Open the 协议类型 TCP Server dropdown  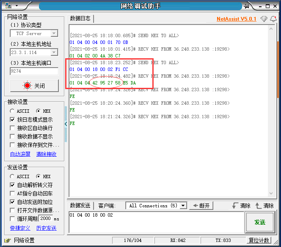[54, 33]
